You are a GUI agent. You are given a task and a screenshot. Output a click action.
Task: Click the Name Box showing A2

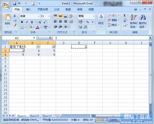[x=17, y=38]
